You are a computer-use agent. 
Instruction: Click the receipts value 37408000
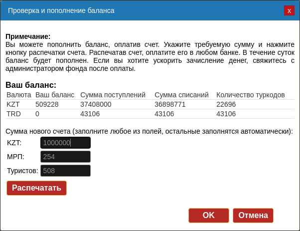tap(96, 104)
